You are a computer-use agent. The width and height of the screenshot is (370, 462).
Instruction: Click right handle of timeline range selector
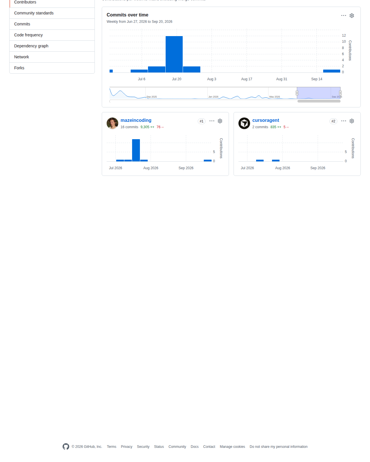tap(340, 93)
